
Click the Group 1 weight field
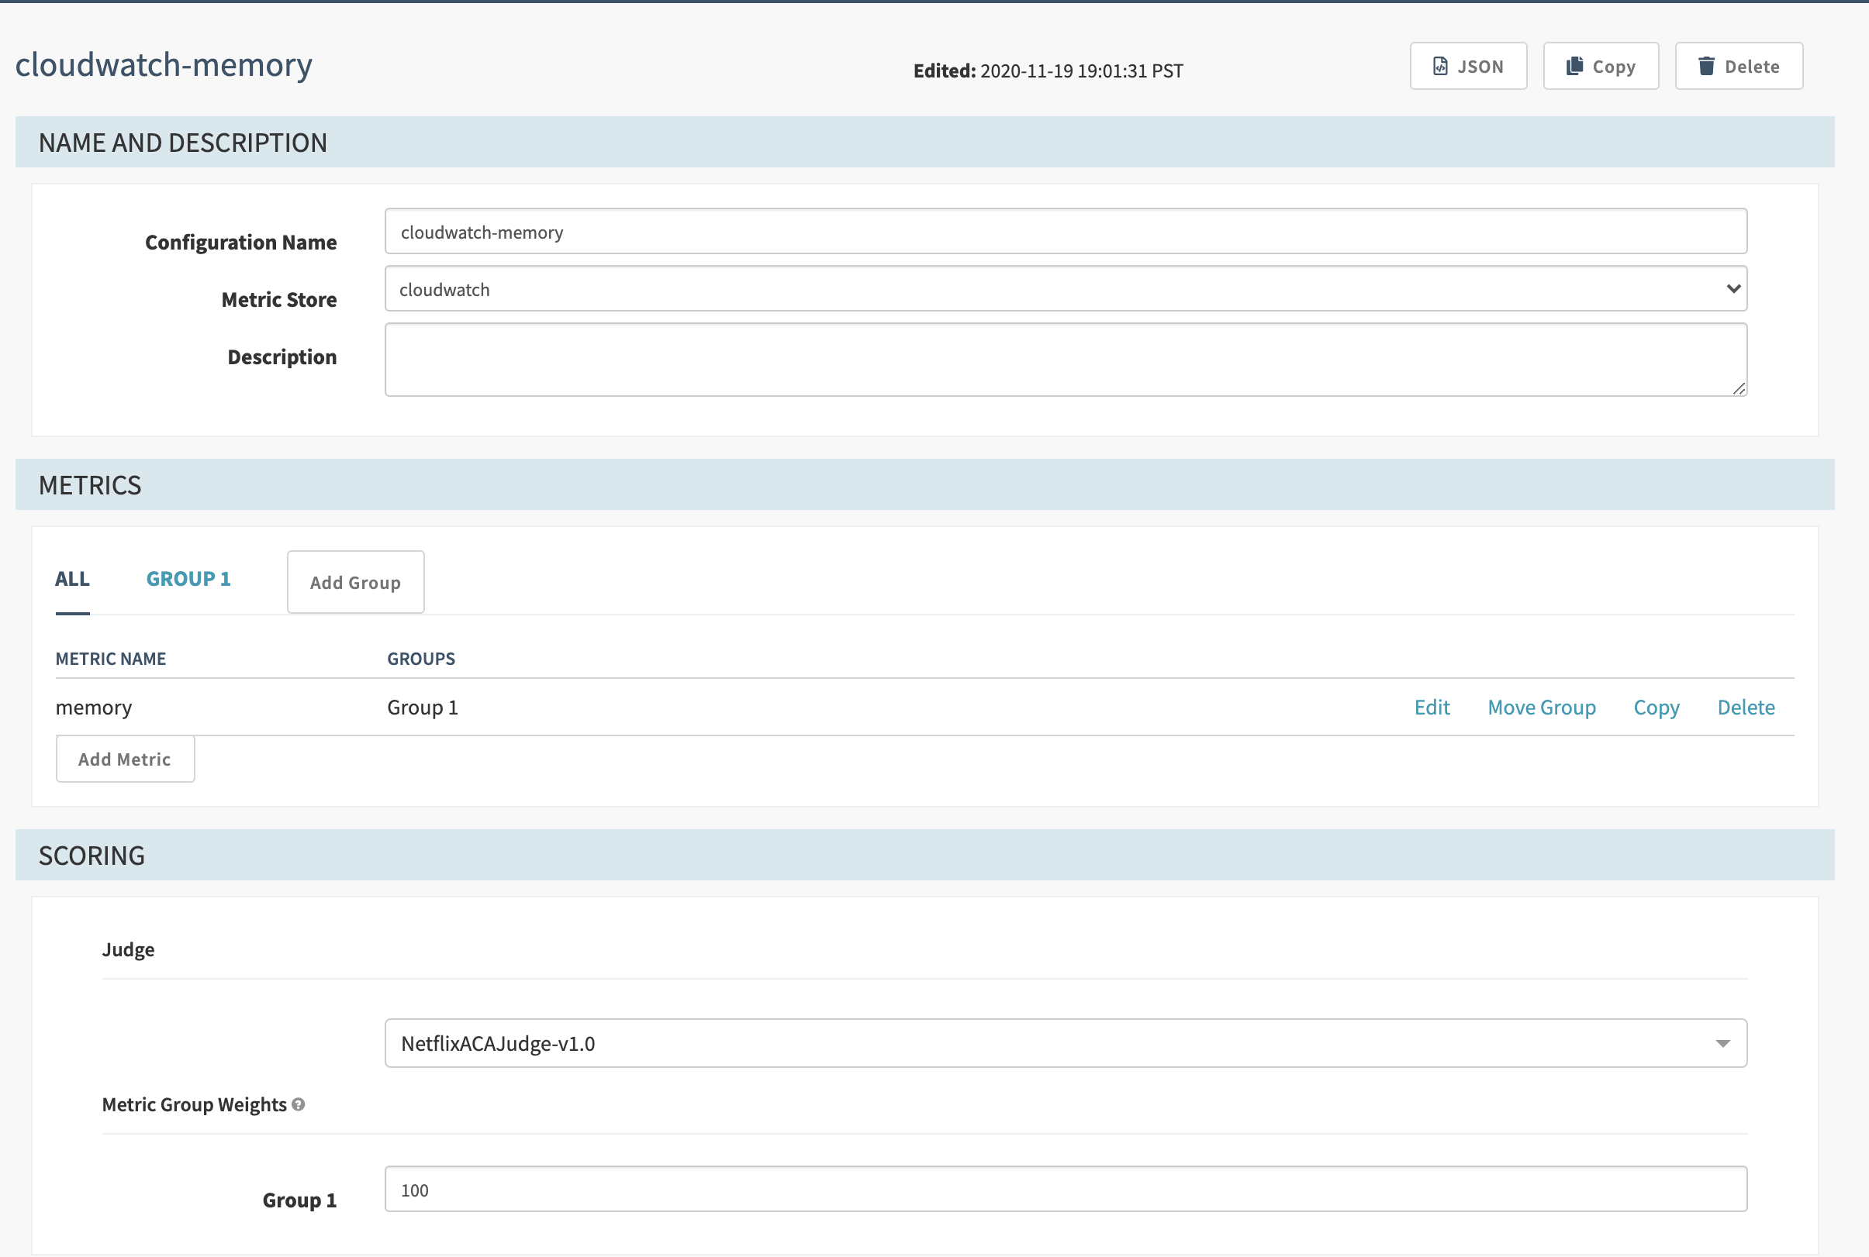point(1066,1189)
